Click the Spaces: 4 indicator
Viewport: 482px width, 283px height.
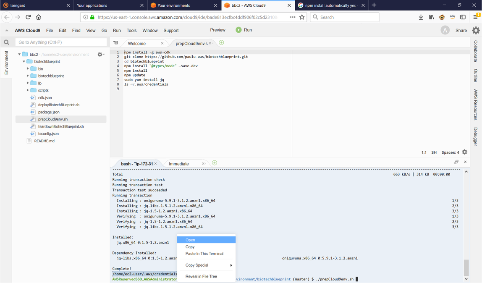click(451, 152)
